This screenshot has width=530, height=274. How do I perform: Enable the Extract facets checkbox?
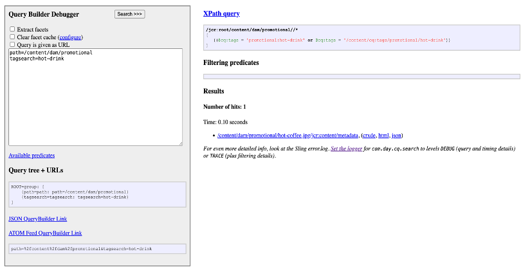12,30
